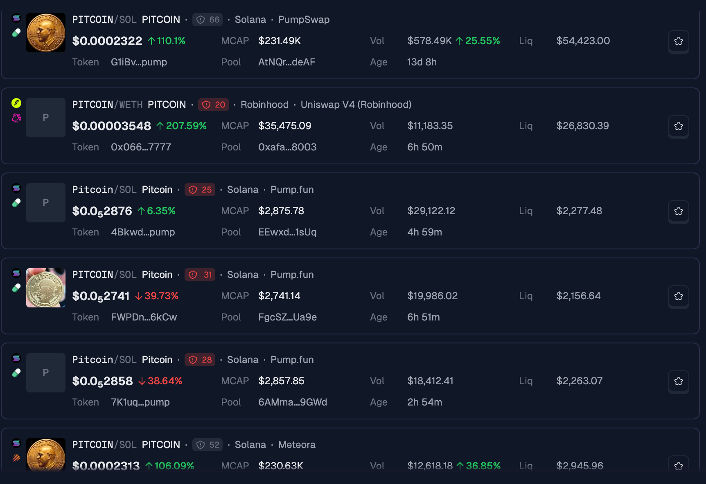The image size is (706, 484).
Task: Click the Pump.fun pill icon on 4Bkwd...pump row
Action: 16,203
